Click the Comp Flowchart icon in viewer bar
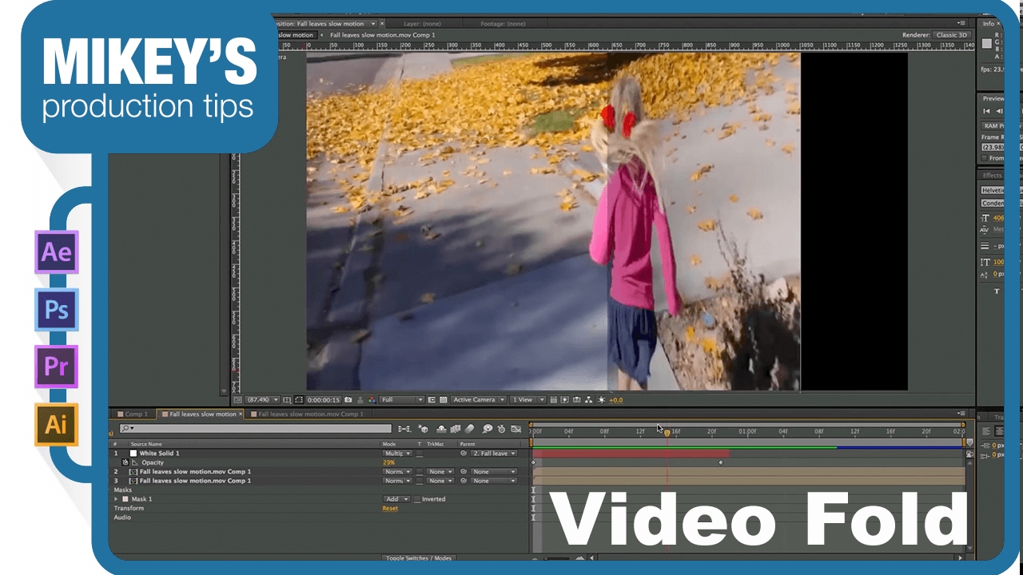 pos(589,399)
